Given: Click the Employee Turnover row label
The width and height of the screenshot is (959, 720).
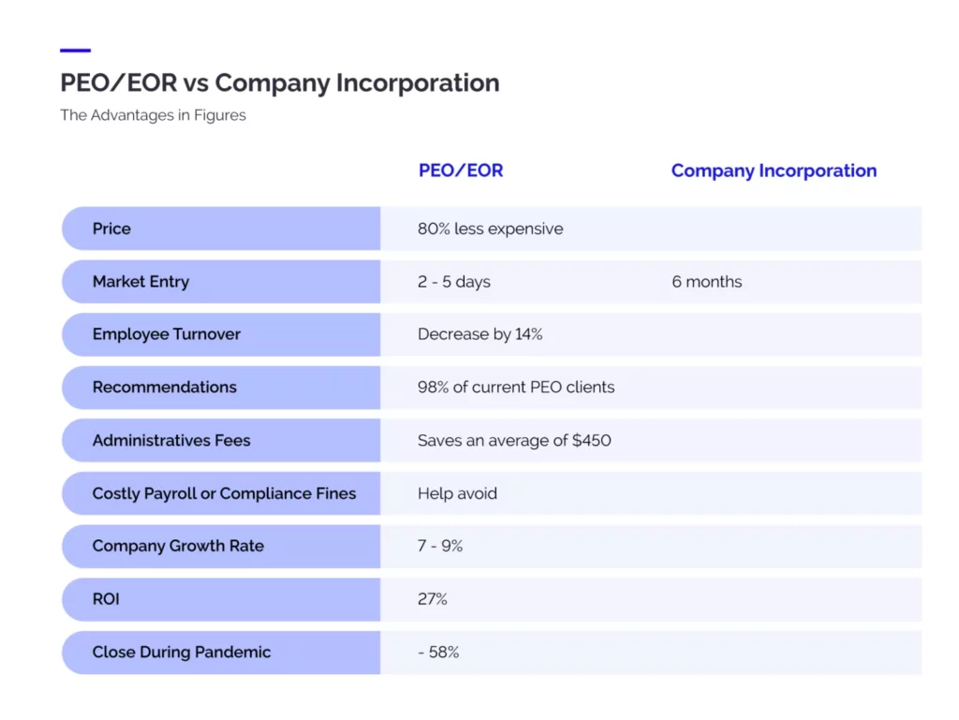Looking at the screenshot, I should 166,334.
